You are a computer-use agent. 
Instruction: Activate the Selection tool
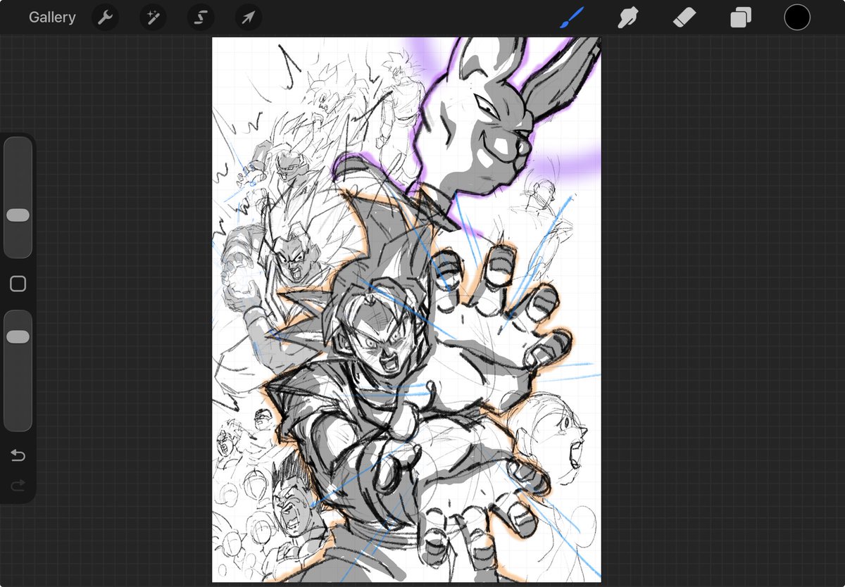pyautogui.click(x=201, y=18)
